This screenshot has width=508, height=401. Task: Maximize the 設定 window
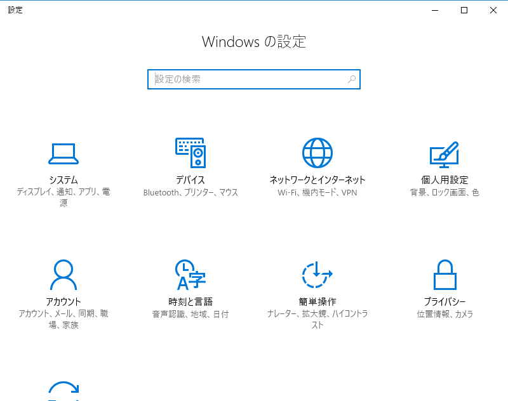point(464,10)
